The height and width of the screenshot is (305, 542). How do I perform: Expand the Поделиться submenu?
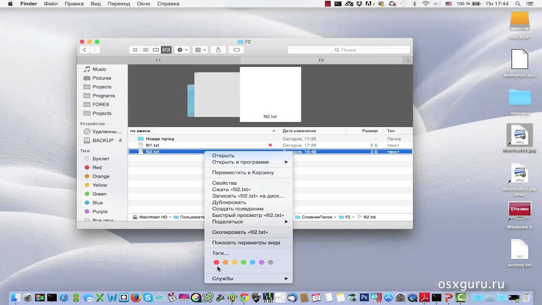click(248, 222)
